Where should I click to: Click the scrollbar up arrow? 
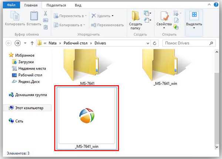[216, 52]
